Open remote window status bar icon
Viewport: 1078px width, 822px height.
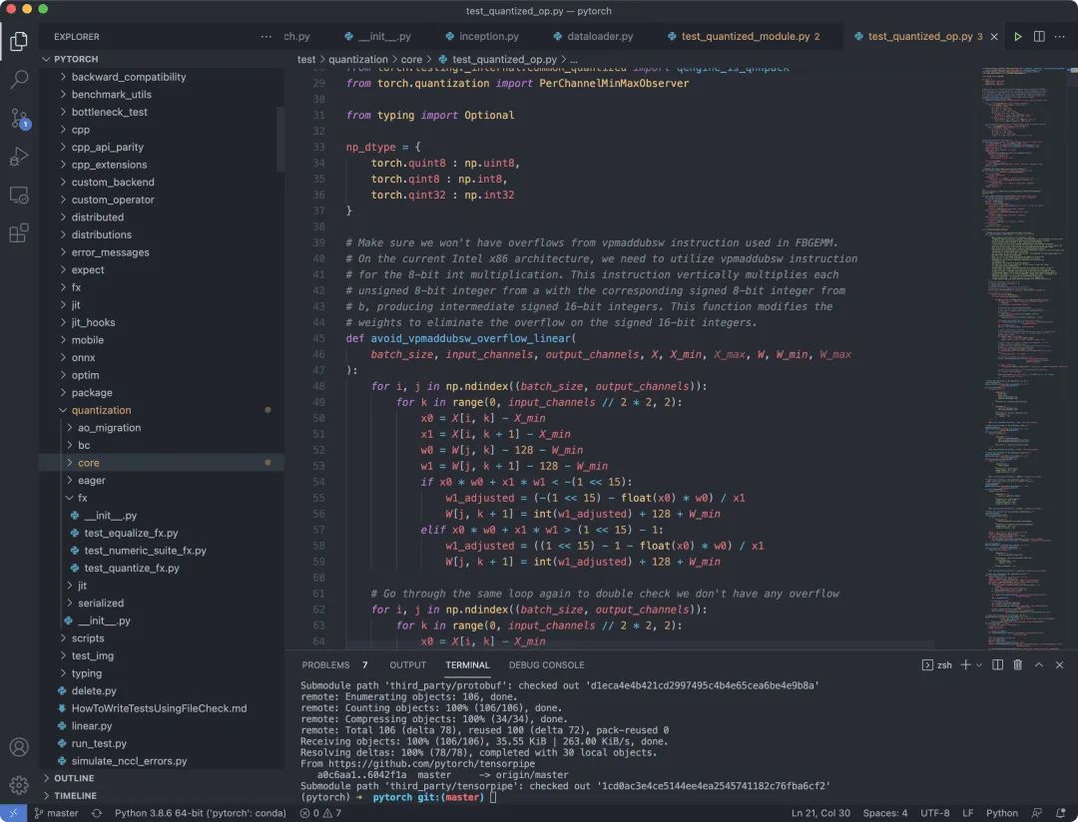(x=13, y=813)
